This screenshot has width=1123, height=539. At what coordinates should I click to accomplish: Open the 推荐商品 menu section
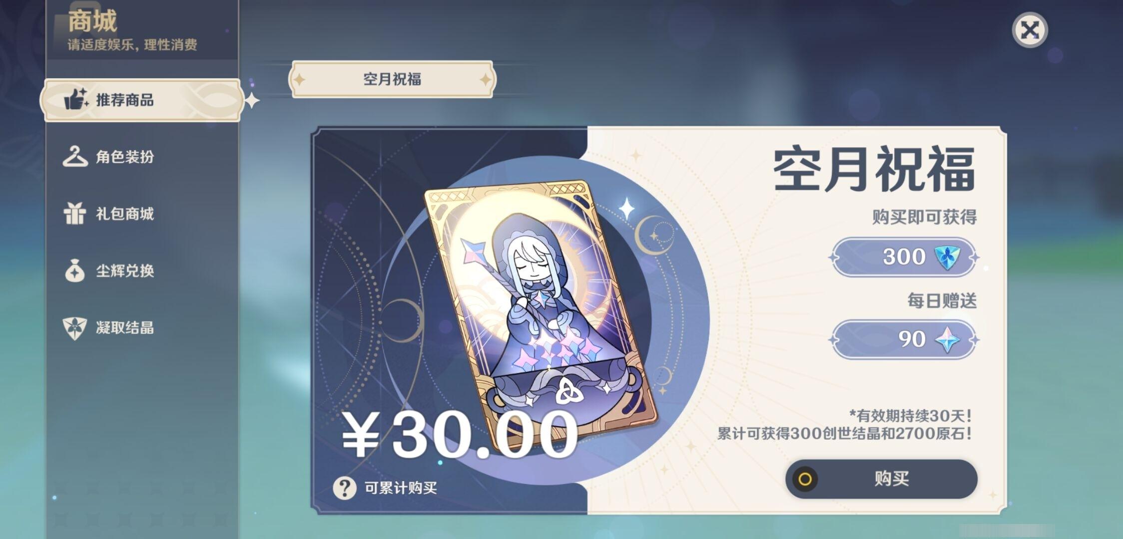(142, 100)
